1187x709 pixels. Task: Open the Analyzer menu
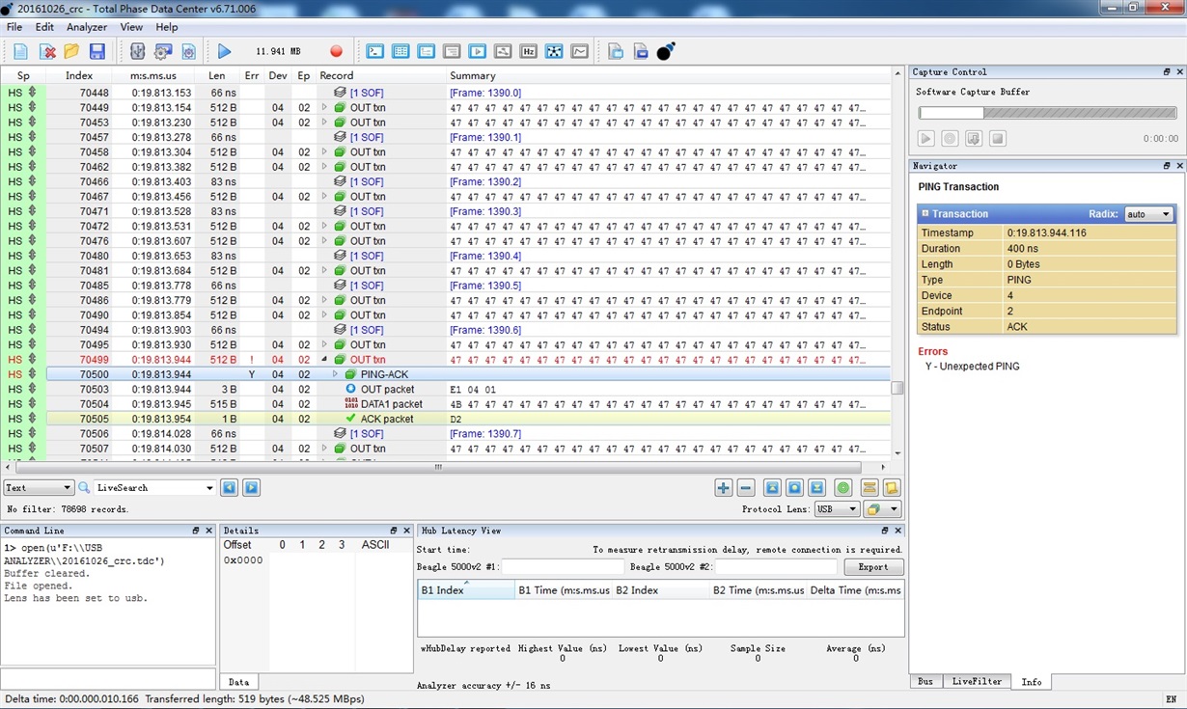point(87,27)
